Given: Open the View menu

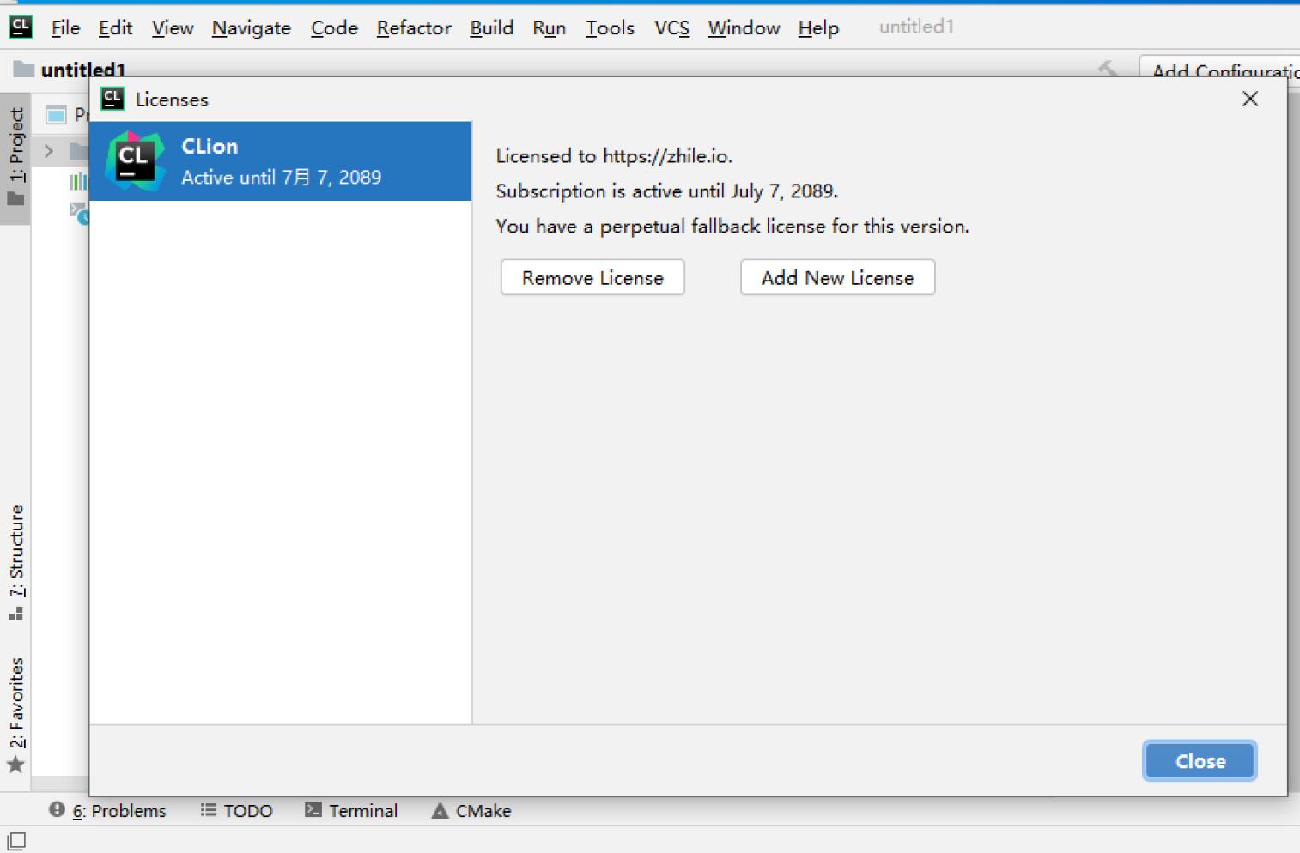Looking at the screenshot, I should 173,27.
